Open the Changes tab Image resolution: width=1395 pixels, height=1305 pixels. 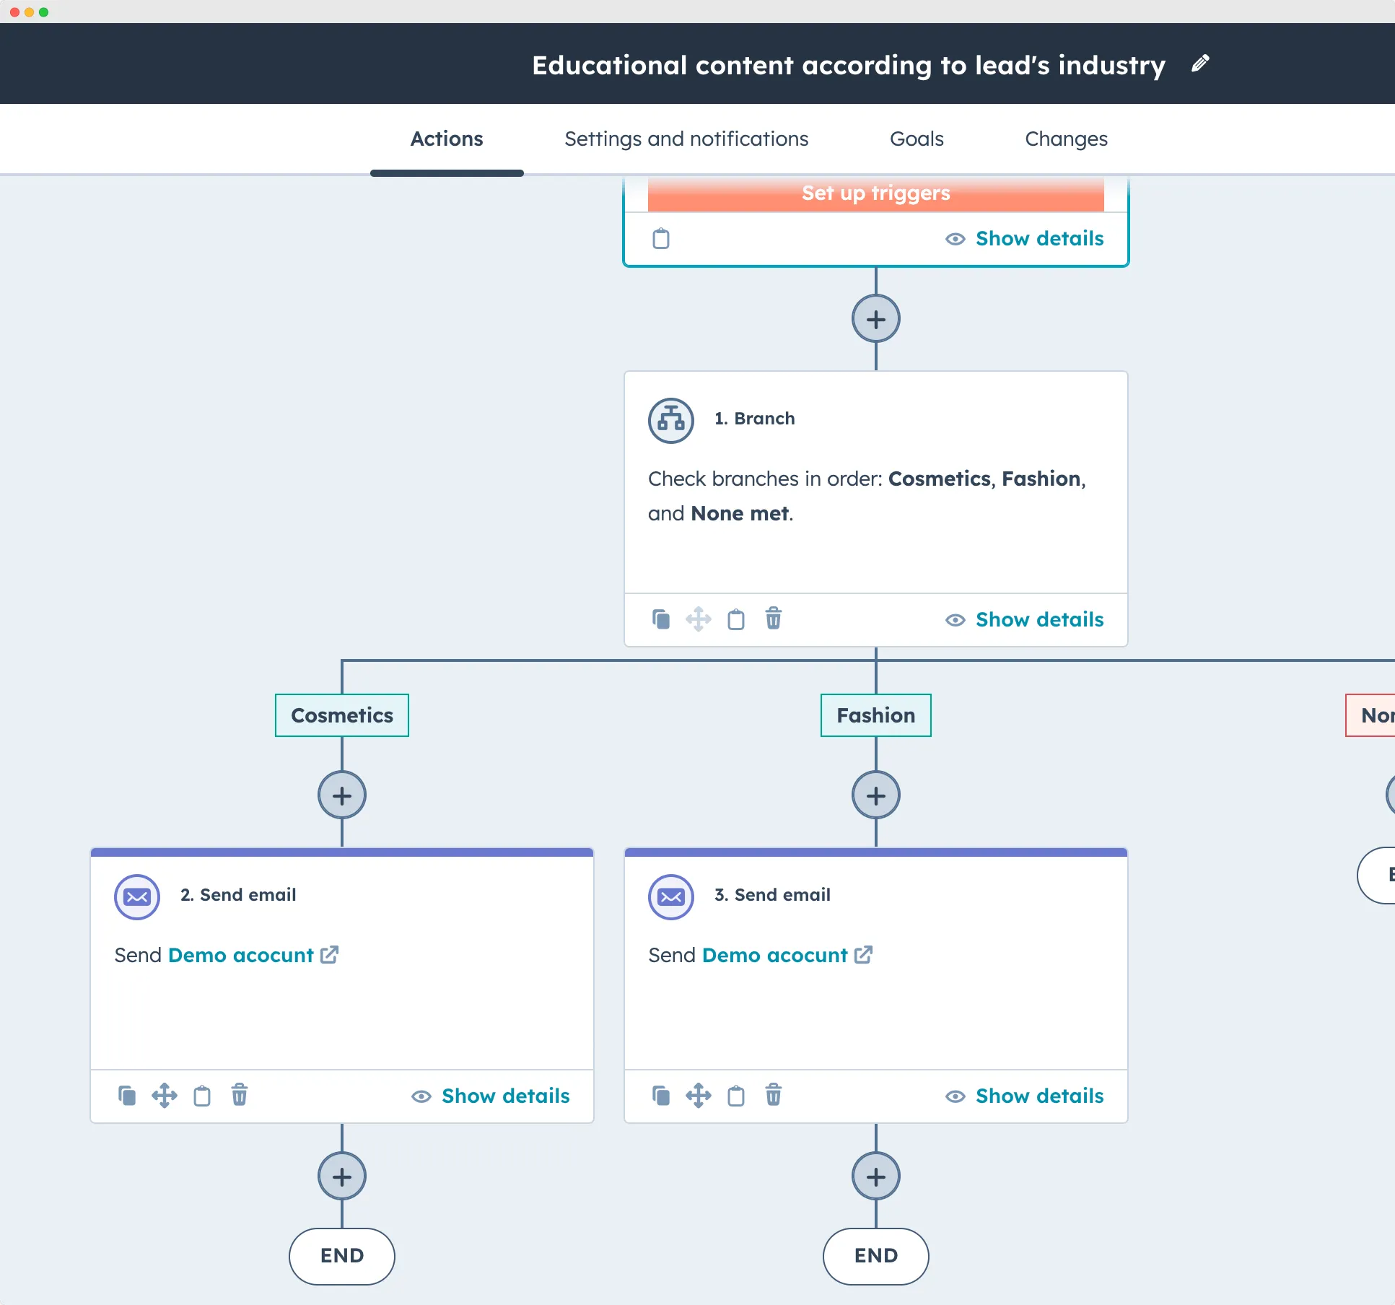(x=1066, y=139)
